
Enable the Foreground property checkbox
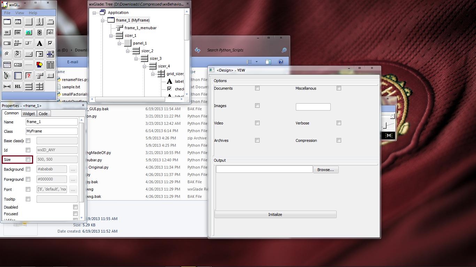tap(28, 179)
